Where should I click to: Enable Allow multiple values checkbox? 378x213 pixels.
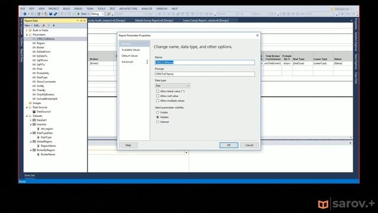tap(158, 101)
